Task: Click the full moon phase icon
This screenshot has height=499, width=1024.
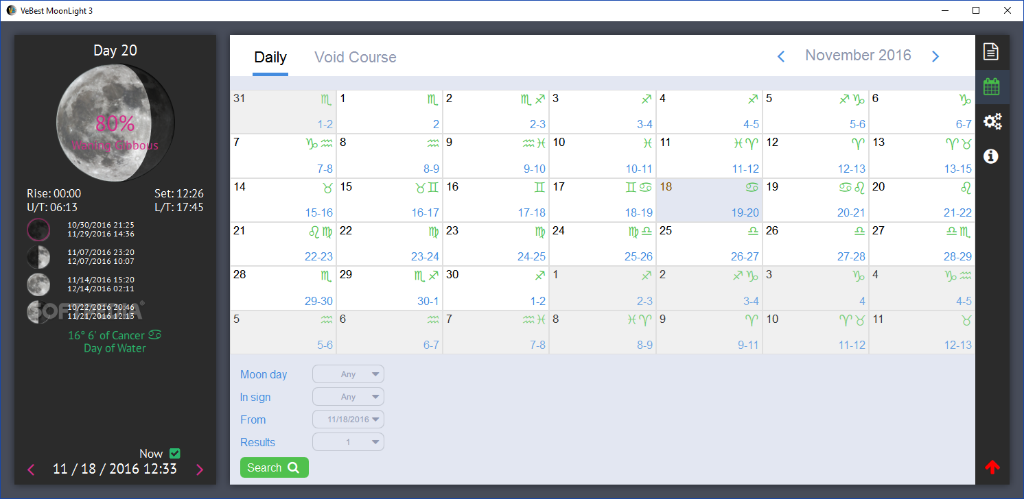Action: tap(38, 284)
